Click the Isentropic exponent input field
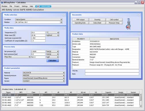The height and width of the screenshot is (111, 145). 38,38
